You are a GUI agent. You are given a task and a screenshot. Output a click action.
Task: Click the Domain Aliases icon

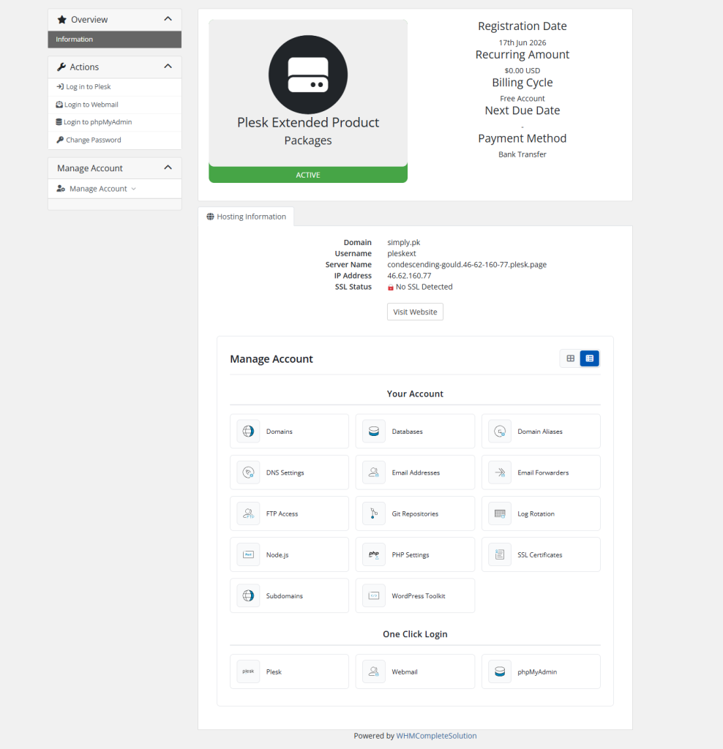(500, 432)
